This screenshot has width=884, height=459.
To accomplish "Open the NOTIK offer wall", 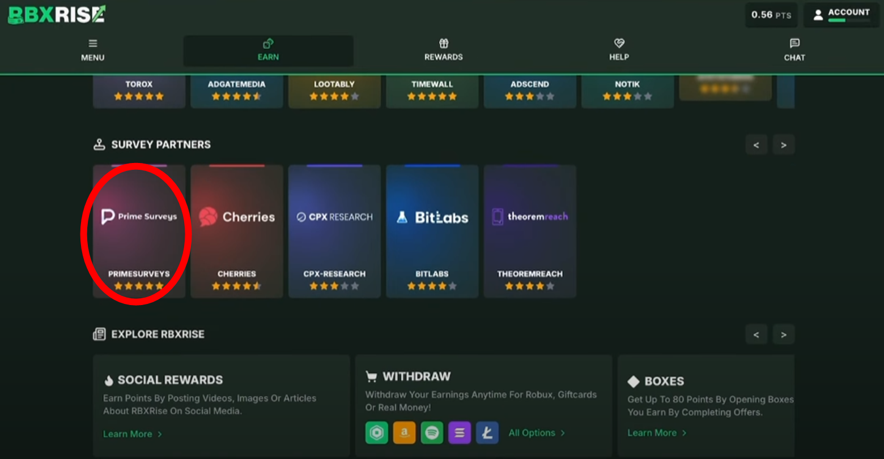I will click(x=627, y=91).
